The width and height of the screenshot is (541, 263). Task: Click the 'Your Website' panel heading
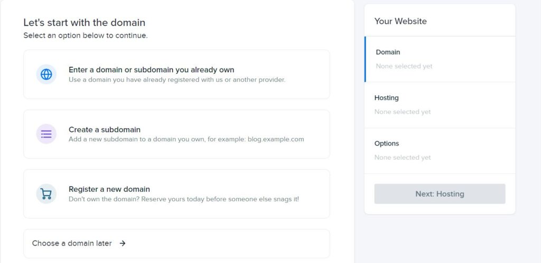click(x=400, y=21)
